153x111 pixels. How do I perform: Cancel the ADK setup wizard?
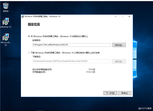point(124,93)
